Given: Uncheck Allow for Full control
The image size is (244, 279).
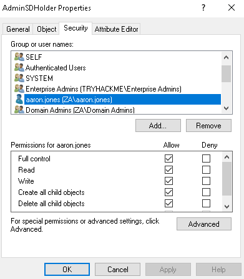Looking at the screenshot, I should pyautogui.click(x=168, y=159).
